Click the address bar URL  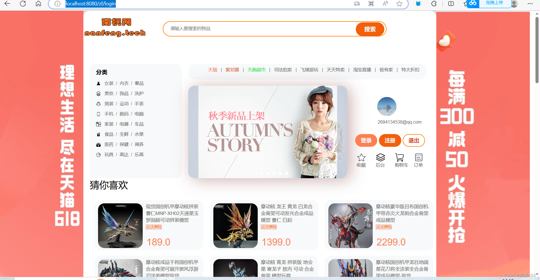(x=90, y=4)
